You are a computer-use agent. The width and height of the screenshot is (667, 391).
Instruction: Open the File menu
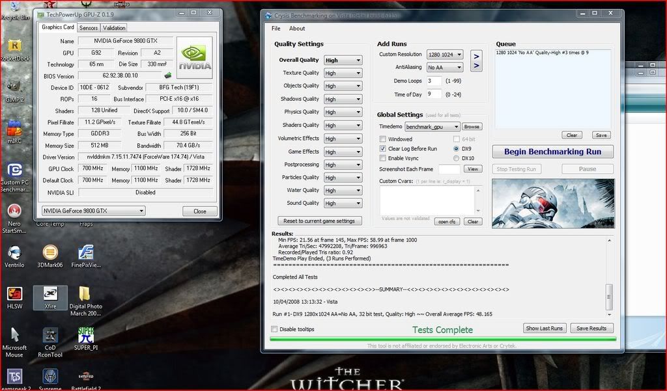(x=276, y=29)
